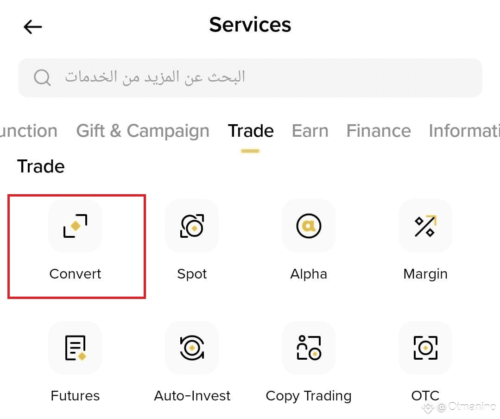Image resolution: width=500 pixels, height=419 pixels.
Task: Open the Futures service icon
Action: pos(75,348)
